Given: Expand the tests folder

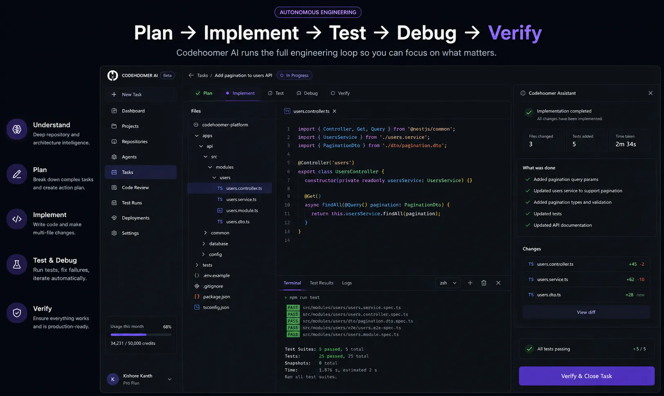Looking at the screenshot, I should click(x=197, y=265).
